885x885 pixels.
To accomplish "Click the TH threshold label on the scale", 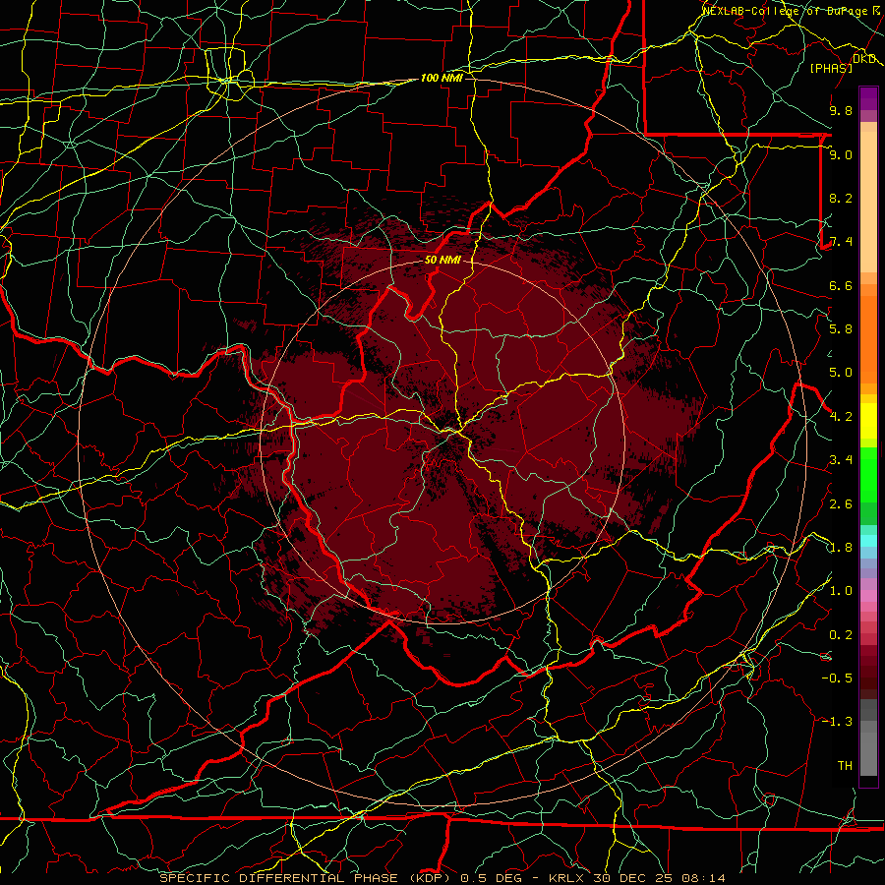I will coord(845,766).
